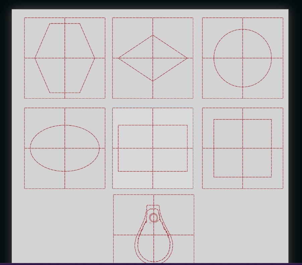The image size is (302, 265).
Task: Select the diamond's left vertex
Action: point(118,58)
